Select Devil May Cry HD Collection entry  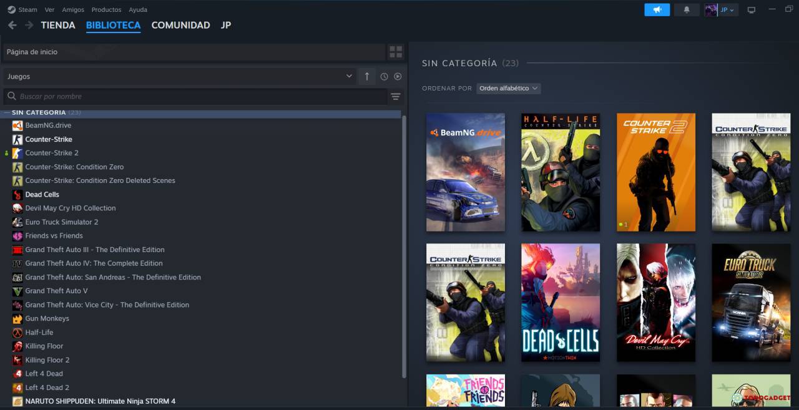tap(71, 208)
